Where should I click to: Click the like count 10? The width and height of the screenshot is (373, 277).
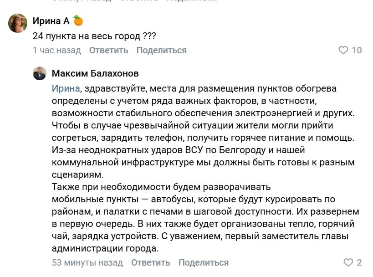pos(357,50)
